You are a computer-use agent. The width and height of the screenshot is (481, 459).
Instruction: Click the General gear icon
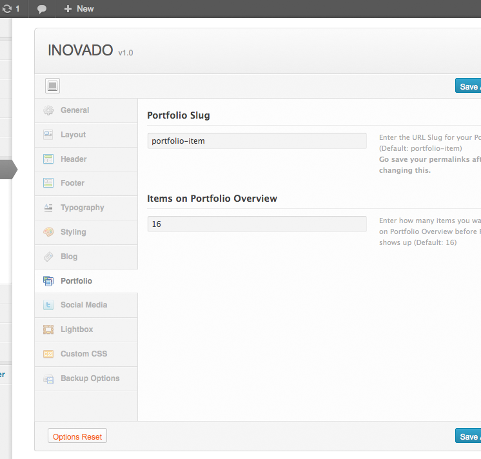[x=48, y=110]
